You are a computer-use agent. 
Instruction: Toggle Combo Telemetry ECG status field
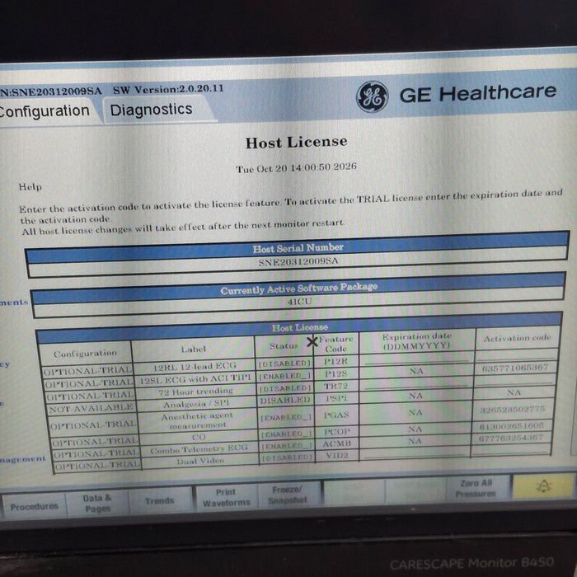[287, 446]
